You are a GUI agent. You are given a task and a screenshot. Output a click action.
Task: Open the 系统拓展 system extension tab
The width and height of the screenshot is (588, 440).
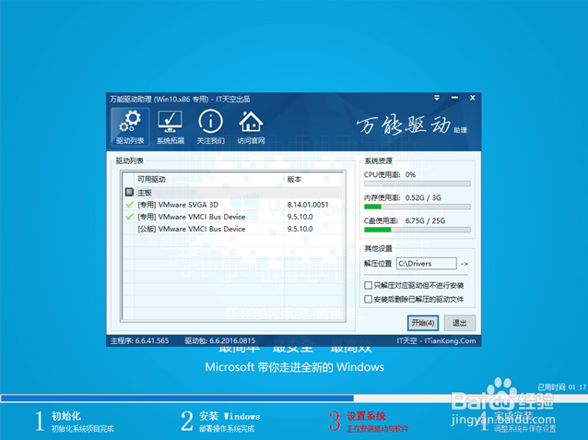coord(171,127)
